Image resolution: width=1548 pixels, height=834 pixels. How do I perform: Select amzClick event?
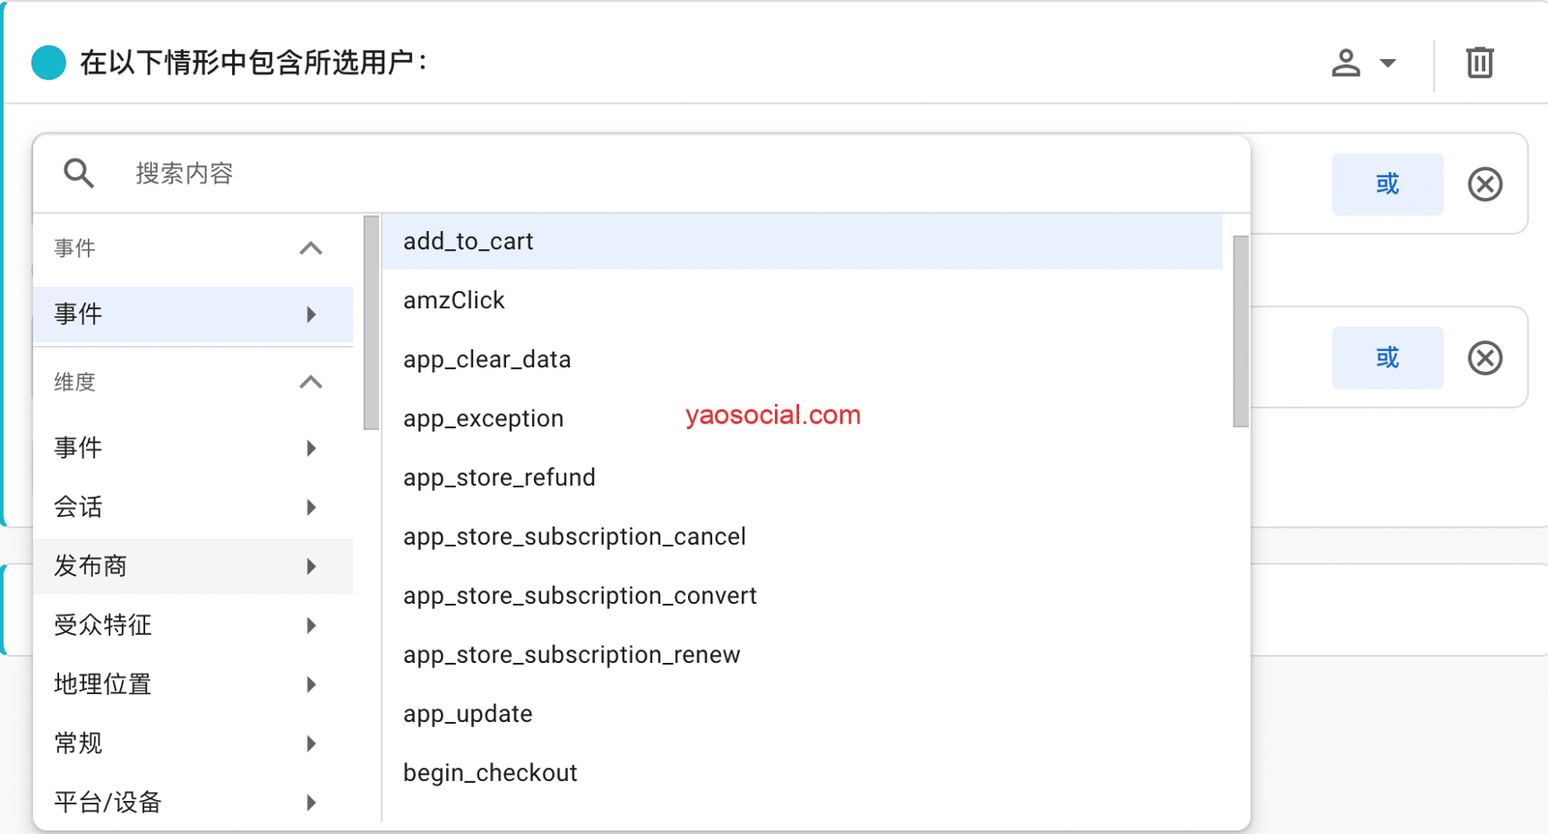click(454, 301)
